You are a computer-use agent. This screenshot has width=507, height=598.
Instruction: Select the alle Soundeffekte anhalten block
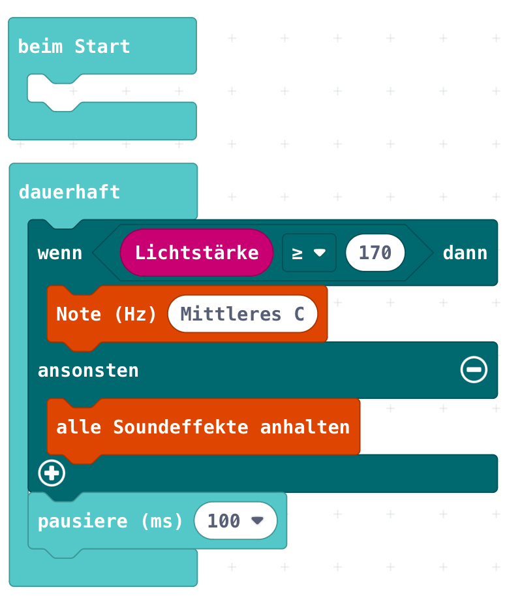(x=203, y=428)
